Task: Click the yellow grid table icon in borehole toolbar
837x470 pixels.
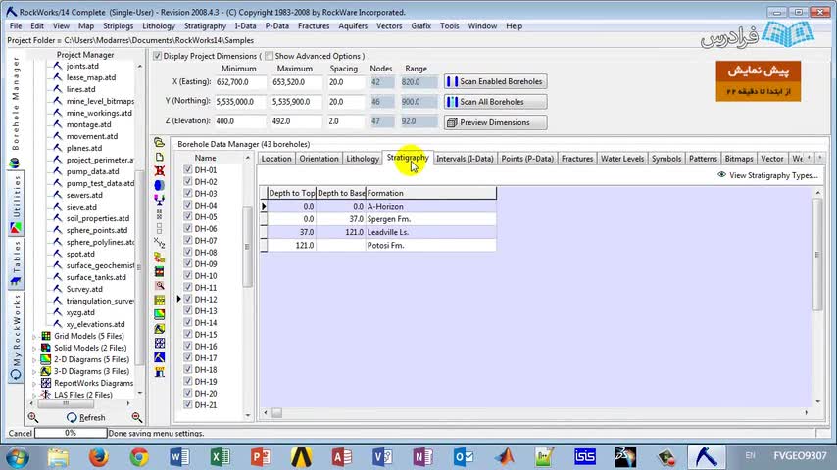Action: 159,301
